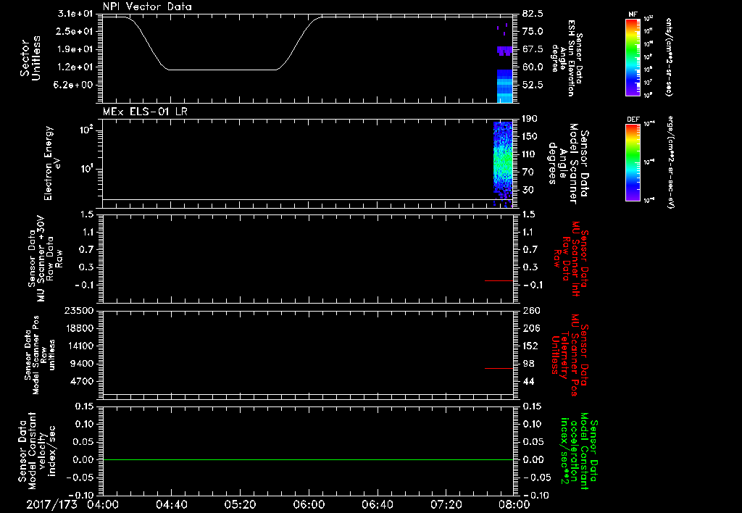Viewport: 742px width, 513px height.
Task: Click the Model Scanner Angle degrees label
Action: coord(568,164)
